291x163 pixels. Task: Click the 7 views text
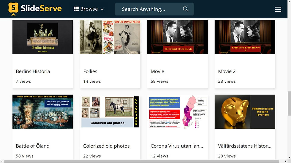point(23,81)
